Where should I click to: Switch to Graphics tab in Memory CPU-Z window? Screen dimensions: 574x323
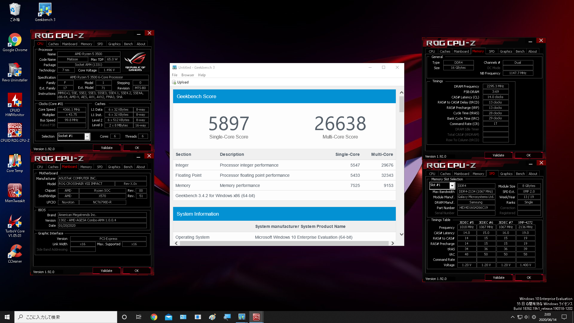point(506,51)
